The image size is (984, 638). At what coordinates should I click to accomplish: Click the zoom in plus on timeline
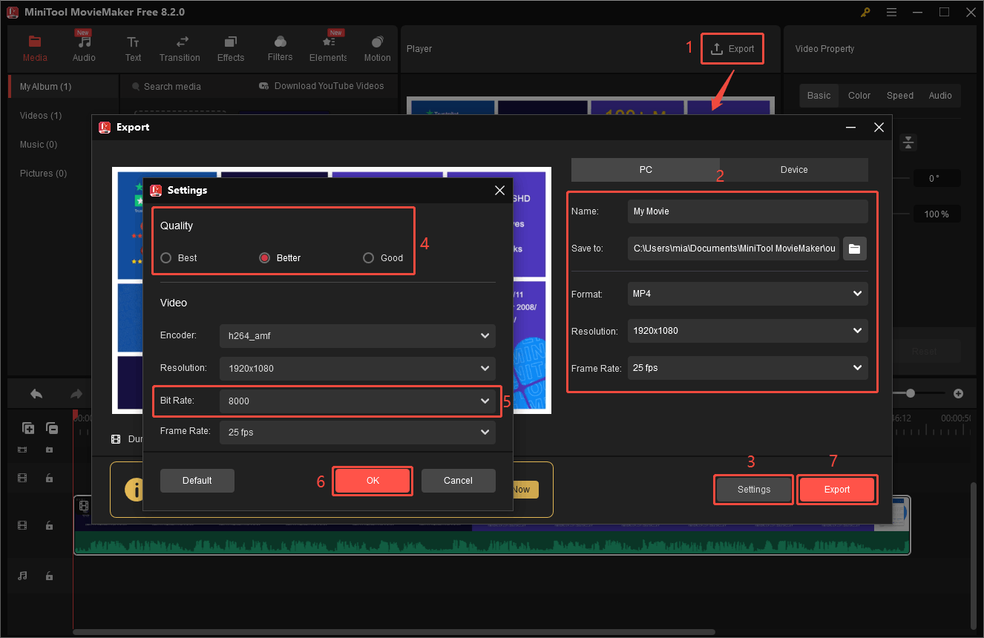[958, 393]
